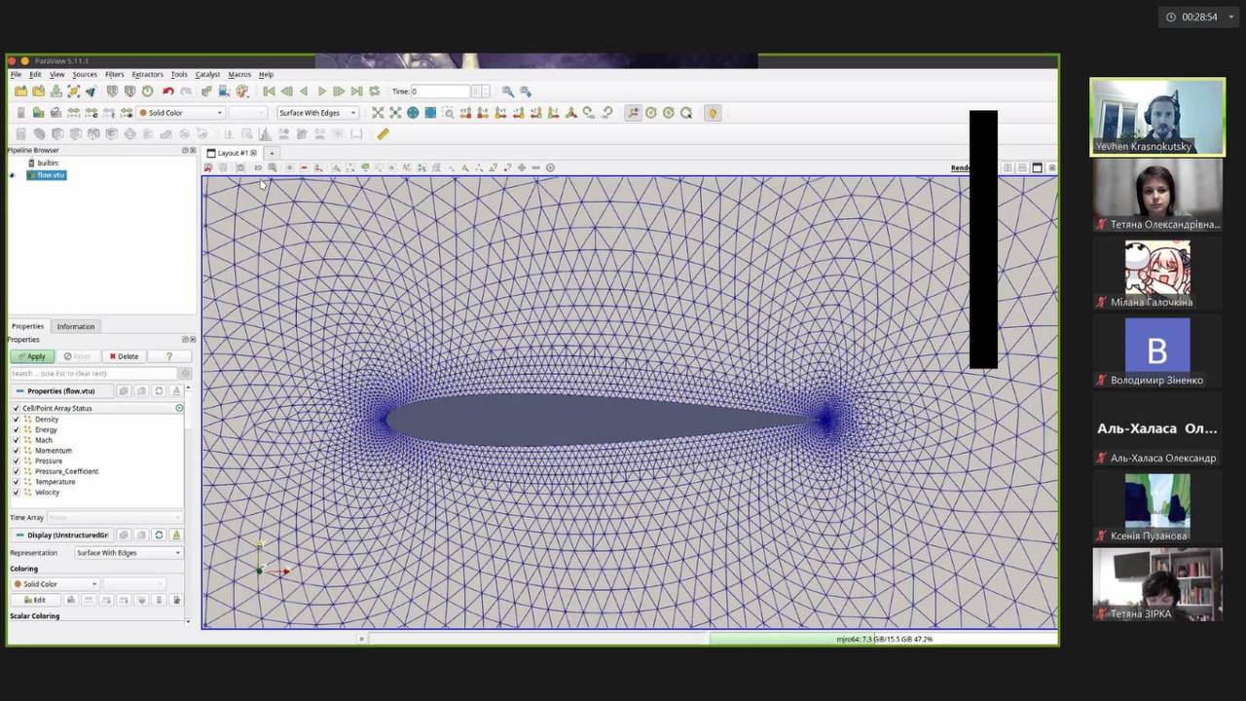The image size is (1246, 701).
Task: Open the Surface With Edges toolbar dropdown
Action: (317, 113)
